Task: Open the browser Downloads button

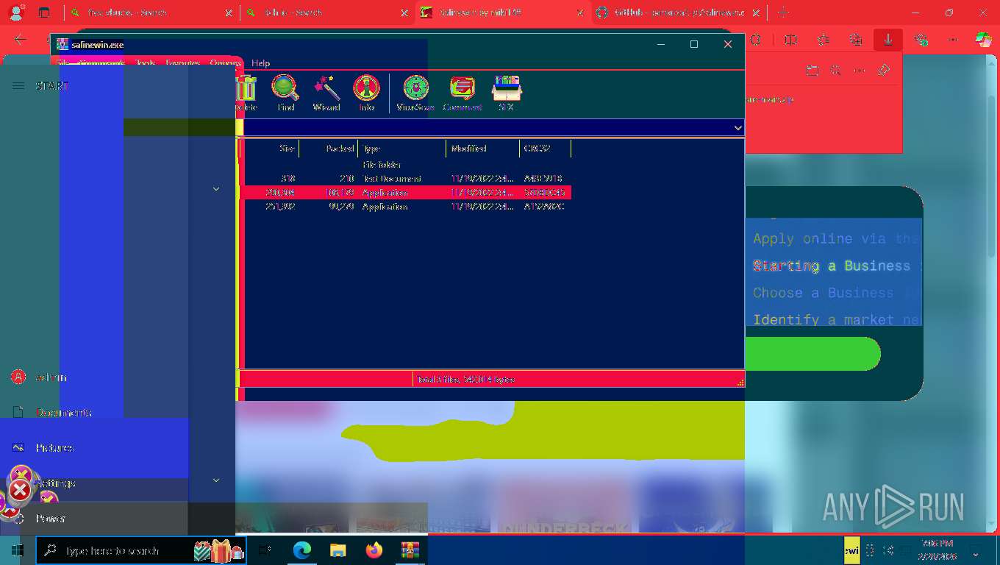Action: click(888, 40)
